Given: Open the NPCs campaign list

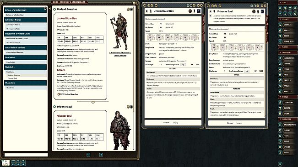Looking at the screenshot, I should pyautogui.click(x=287, y=75).
